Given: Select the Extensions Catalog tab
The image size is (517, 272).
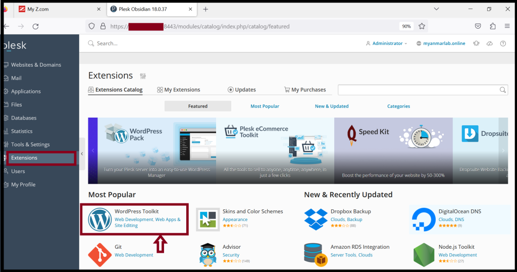Looking at the screenshot, I should click(116, 90).
